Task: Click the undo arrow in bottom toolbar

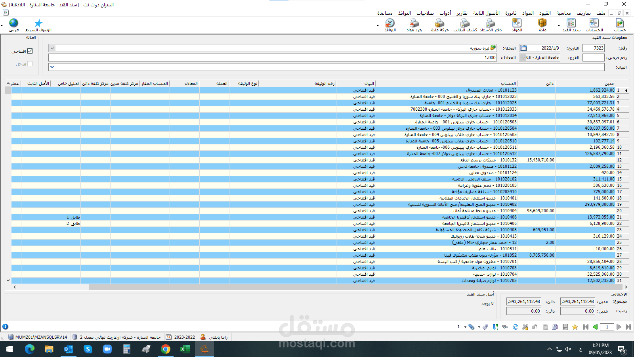Action: pos(535,327)
